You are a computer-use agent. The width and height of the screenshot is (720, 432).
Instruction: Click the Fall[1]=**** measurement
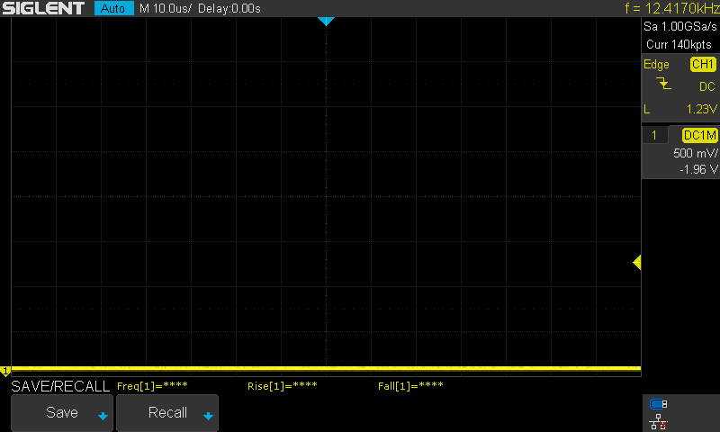point(410,386)
